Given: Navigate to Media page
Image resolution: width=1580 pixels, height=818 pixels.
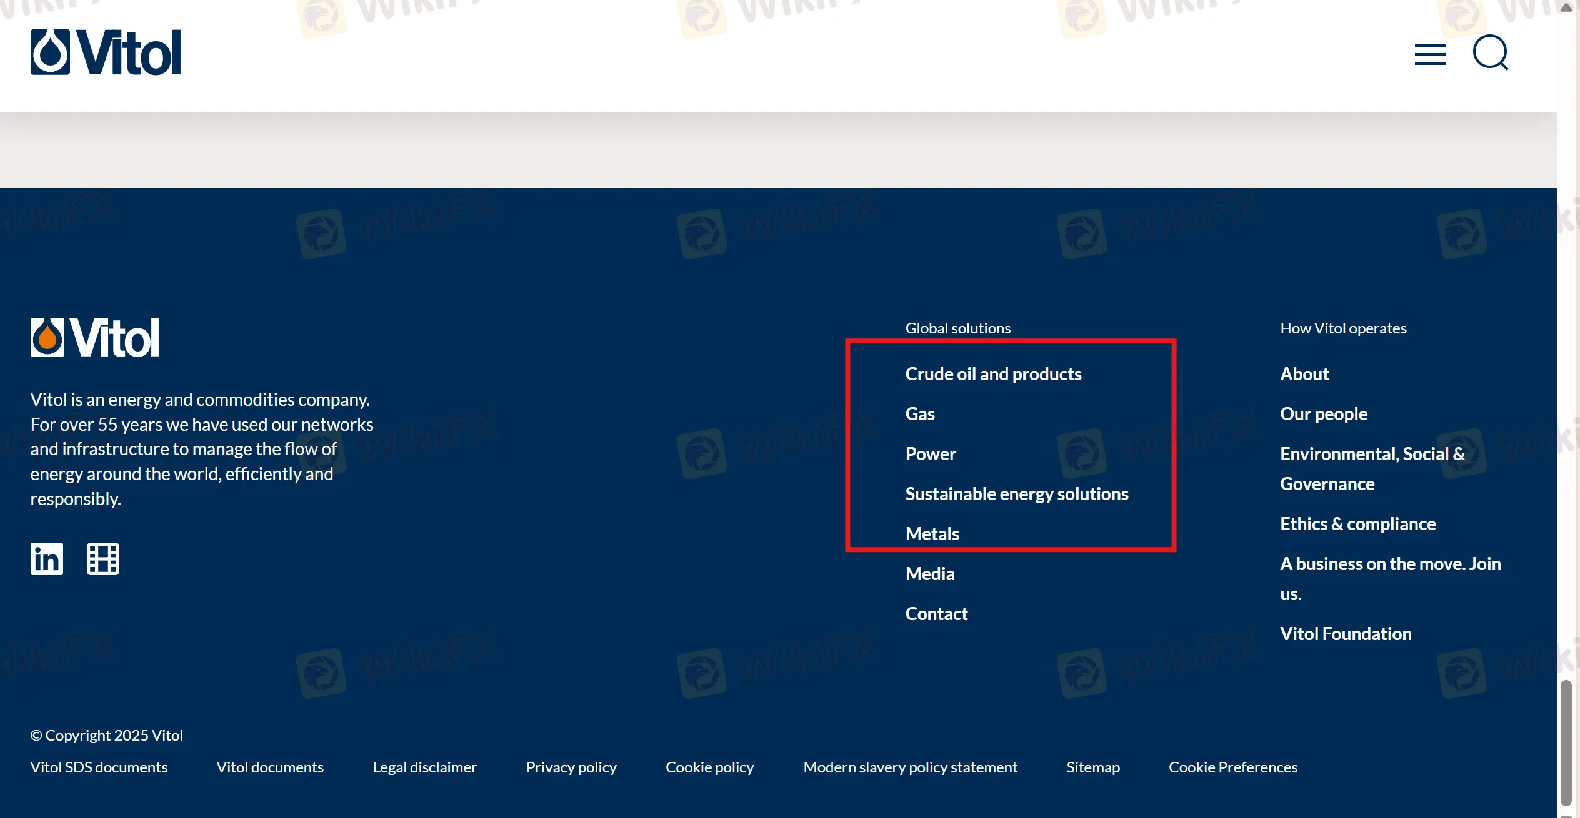Looking at the screenshot, I should click(x=930, y=574).
